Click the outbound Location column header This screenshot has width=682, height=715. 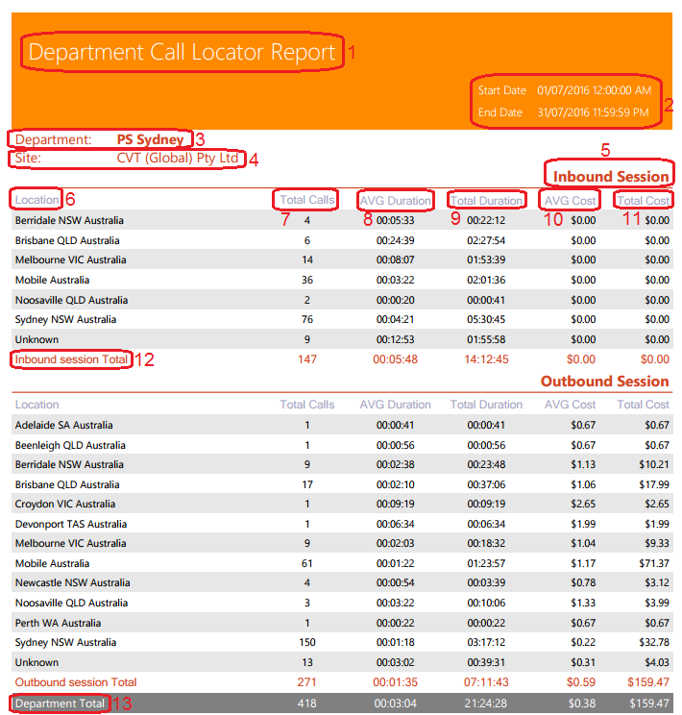click(37, 405)
